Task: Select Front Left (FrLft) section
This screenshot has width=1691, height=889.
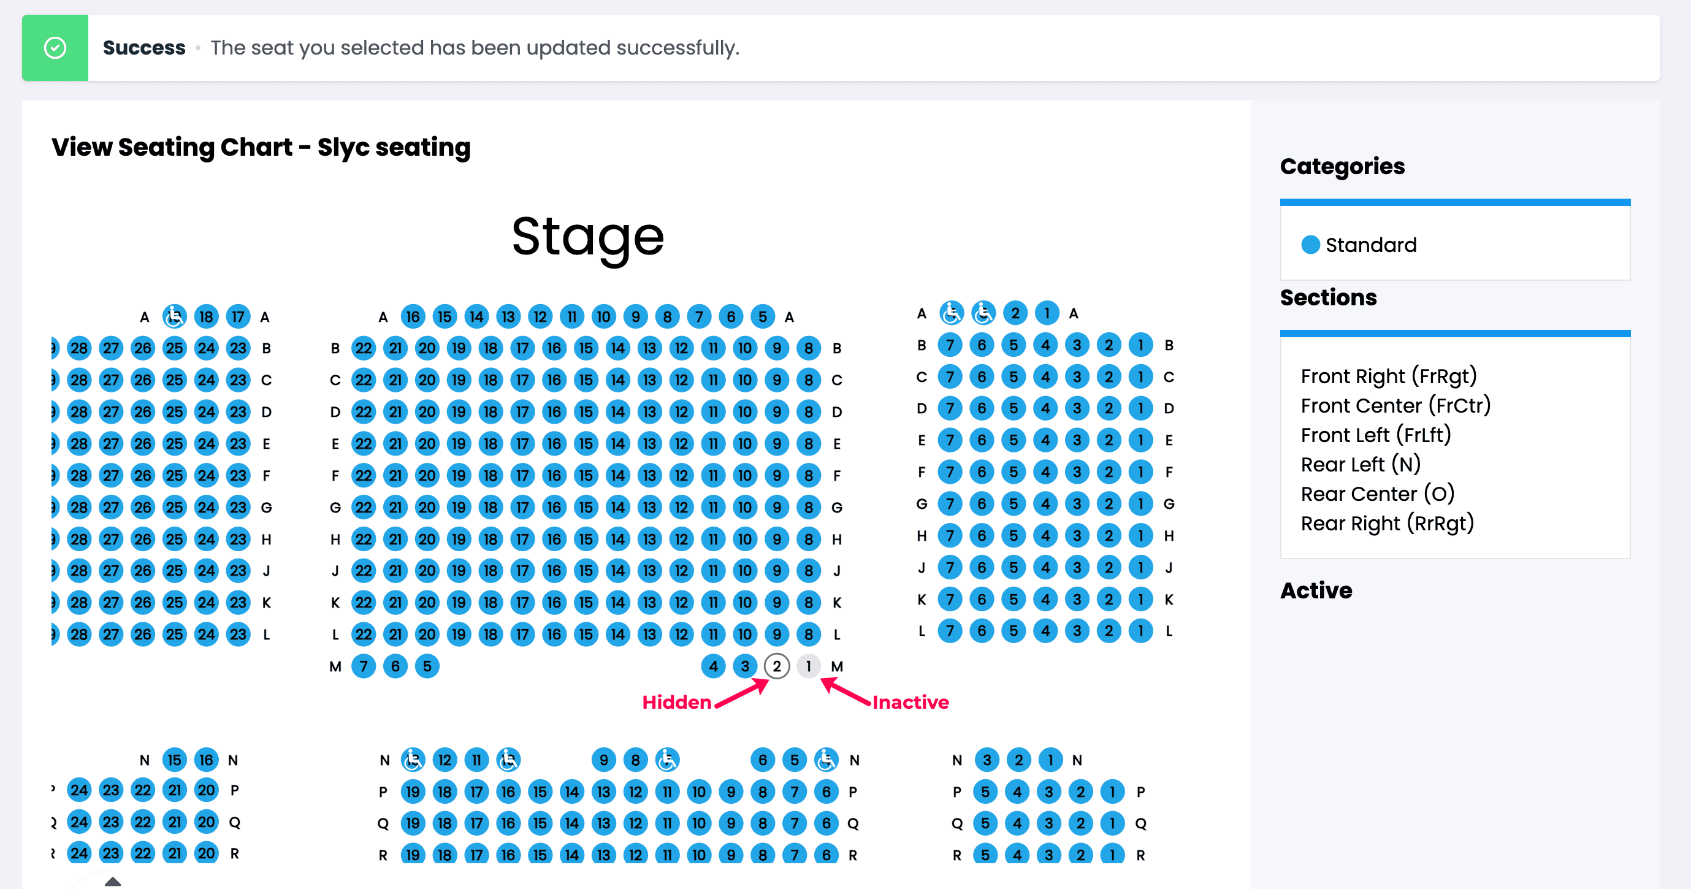Action: [x=1376, y=435]
